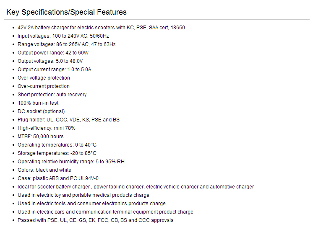This screenshot has width=326, height=232.
Task: Click the Short protection auto recovery line
Action: pyautogui.click(x=52, y=95)
